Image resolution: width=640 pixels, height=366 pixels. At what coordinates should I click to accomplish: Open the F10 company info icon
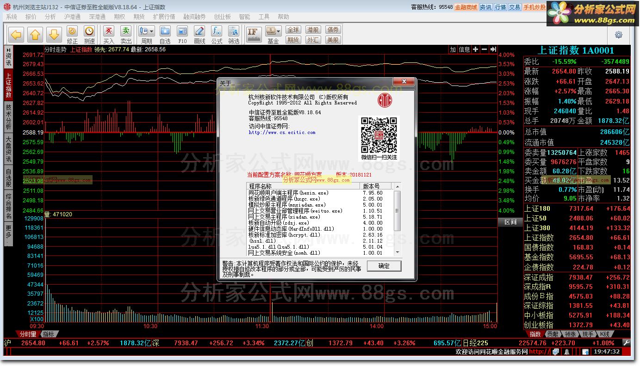(182, 35)
